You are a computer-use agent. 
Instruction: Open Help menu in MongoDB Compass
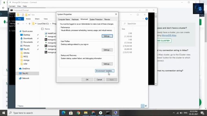point(25,6)
